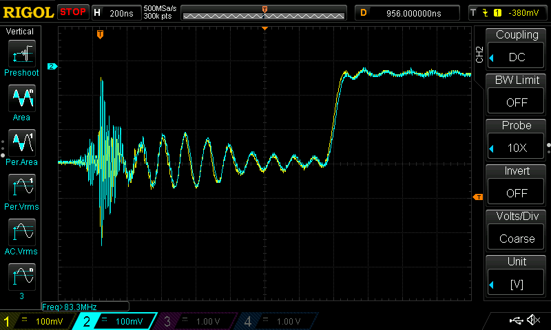Screen dimensions: 551x330
Task: Select channel 1 tab at 100mV
Action: (40, 321)
